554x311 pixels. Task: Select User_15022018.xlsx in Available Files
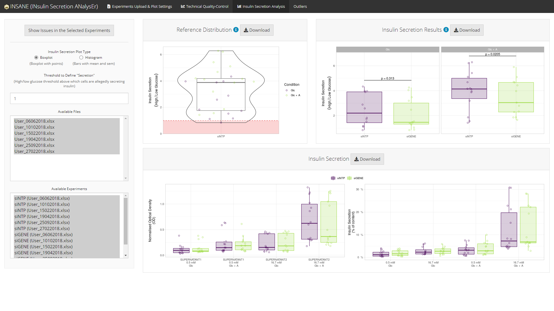tap(34, 133)
